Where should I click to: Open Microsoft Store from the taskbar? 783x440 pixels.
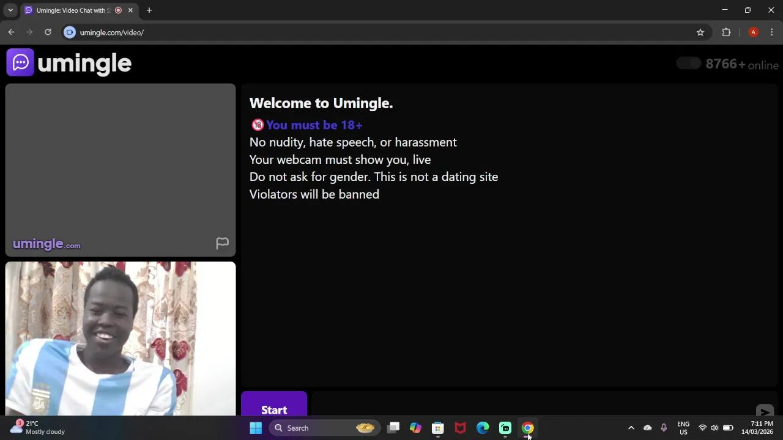coord(438,428)
